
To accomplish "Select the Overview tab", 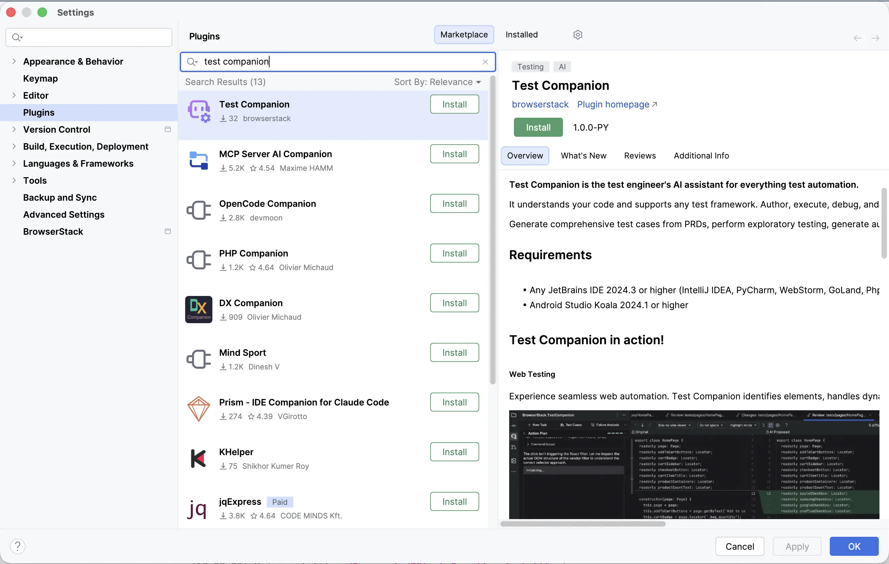I will 525,156.
